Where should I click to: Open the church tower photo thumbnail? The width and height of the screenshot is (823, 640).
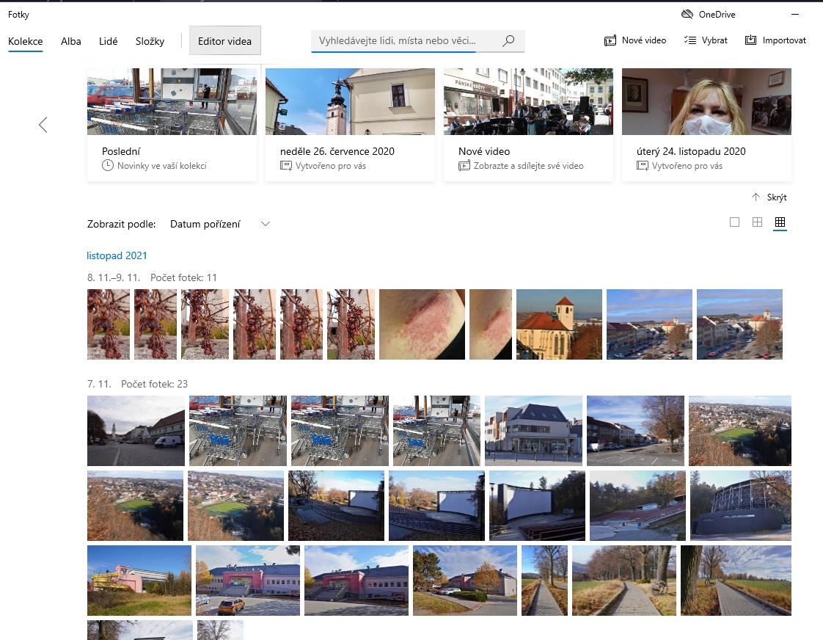(x=559, y=324)
